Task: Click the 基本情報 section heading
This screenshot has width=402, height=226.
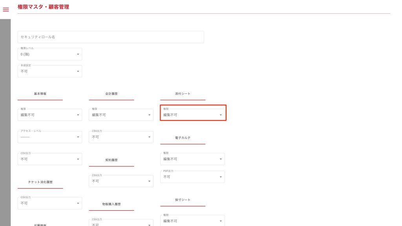Action: [40, 94]
